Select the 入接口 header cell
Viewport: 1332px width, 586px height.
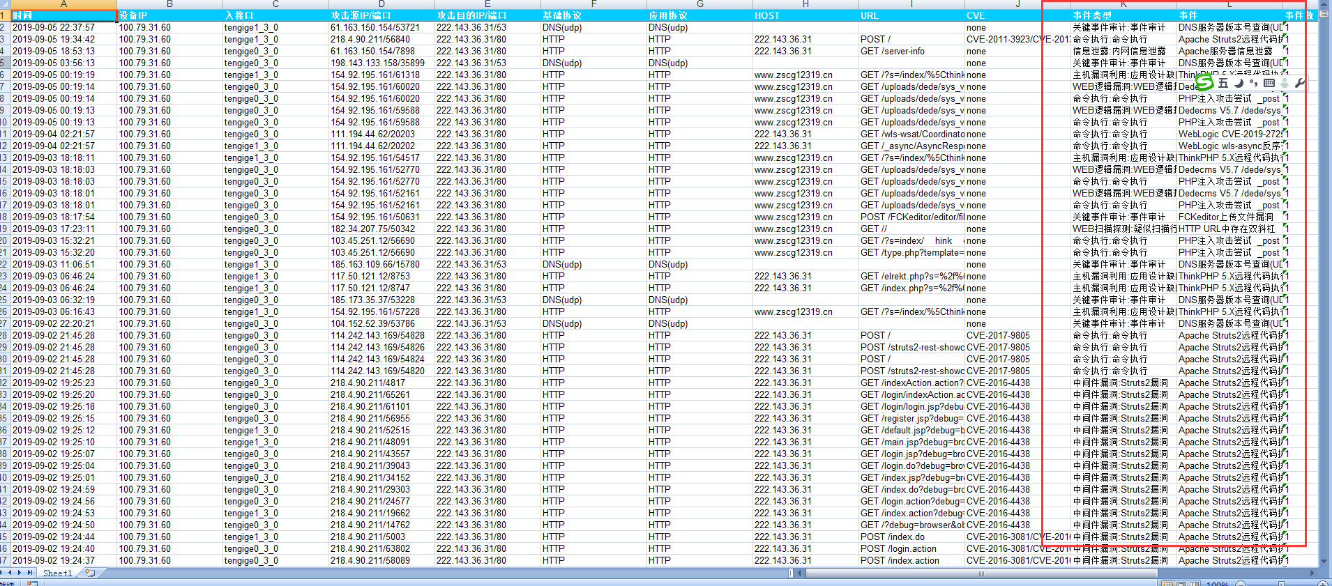(275, 15)
